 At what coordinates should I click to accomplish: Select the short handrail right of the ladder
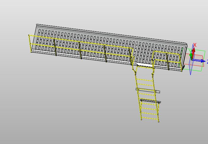tap(167, 61)
